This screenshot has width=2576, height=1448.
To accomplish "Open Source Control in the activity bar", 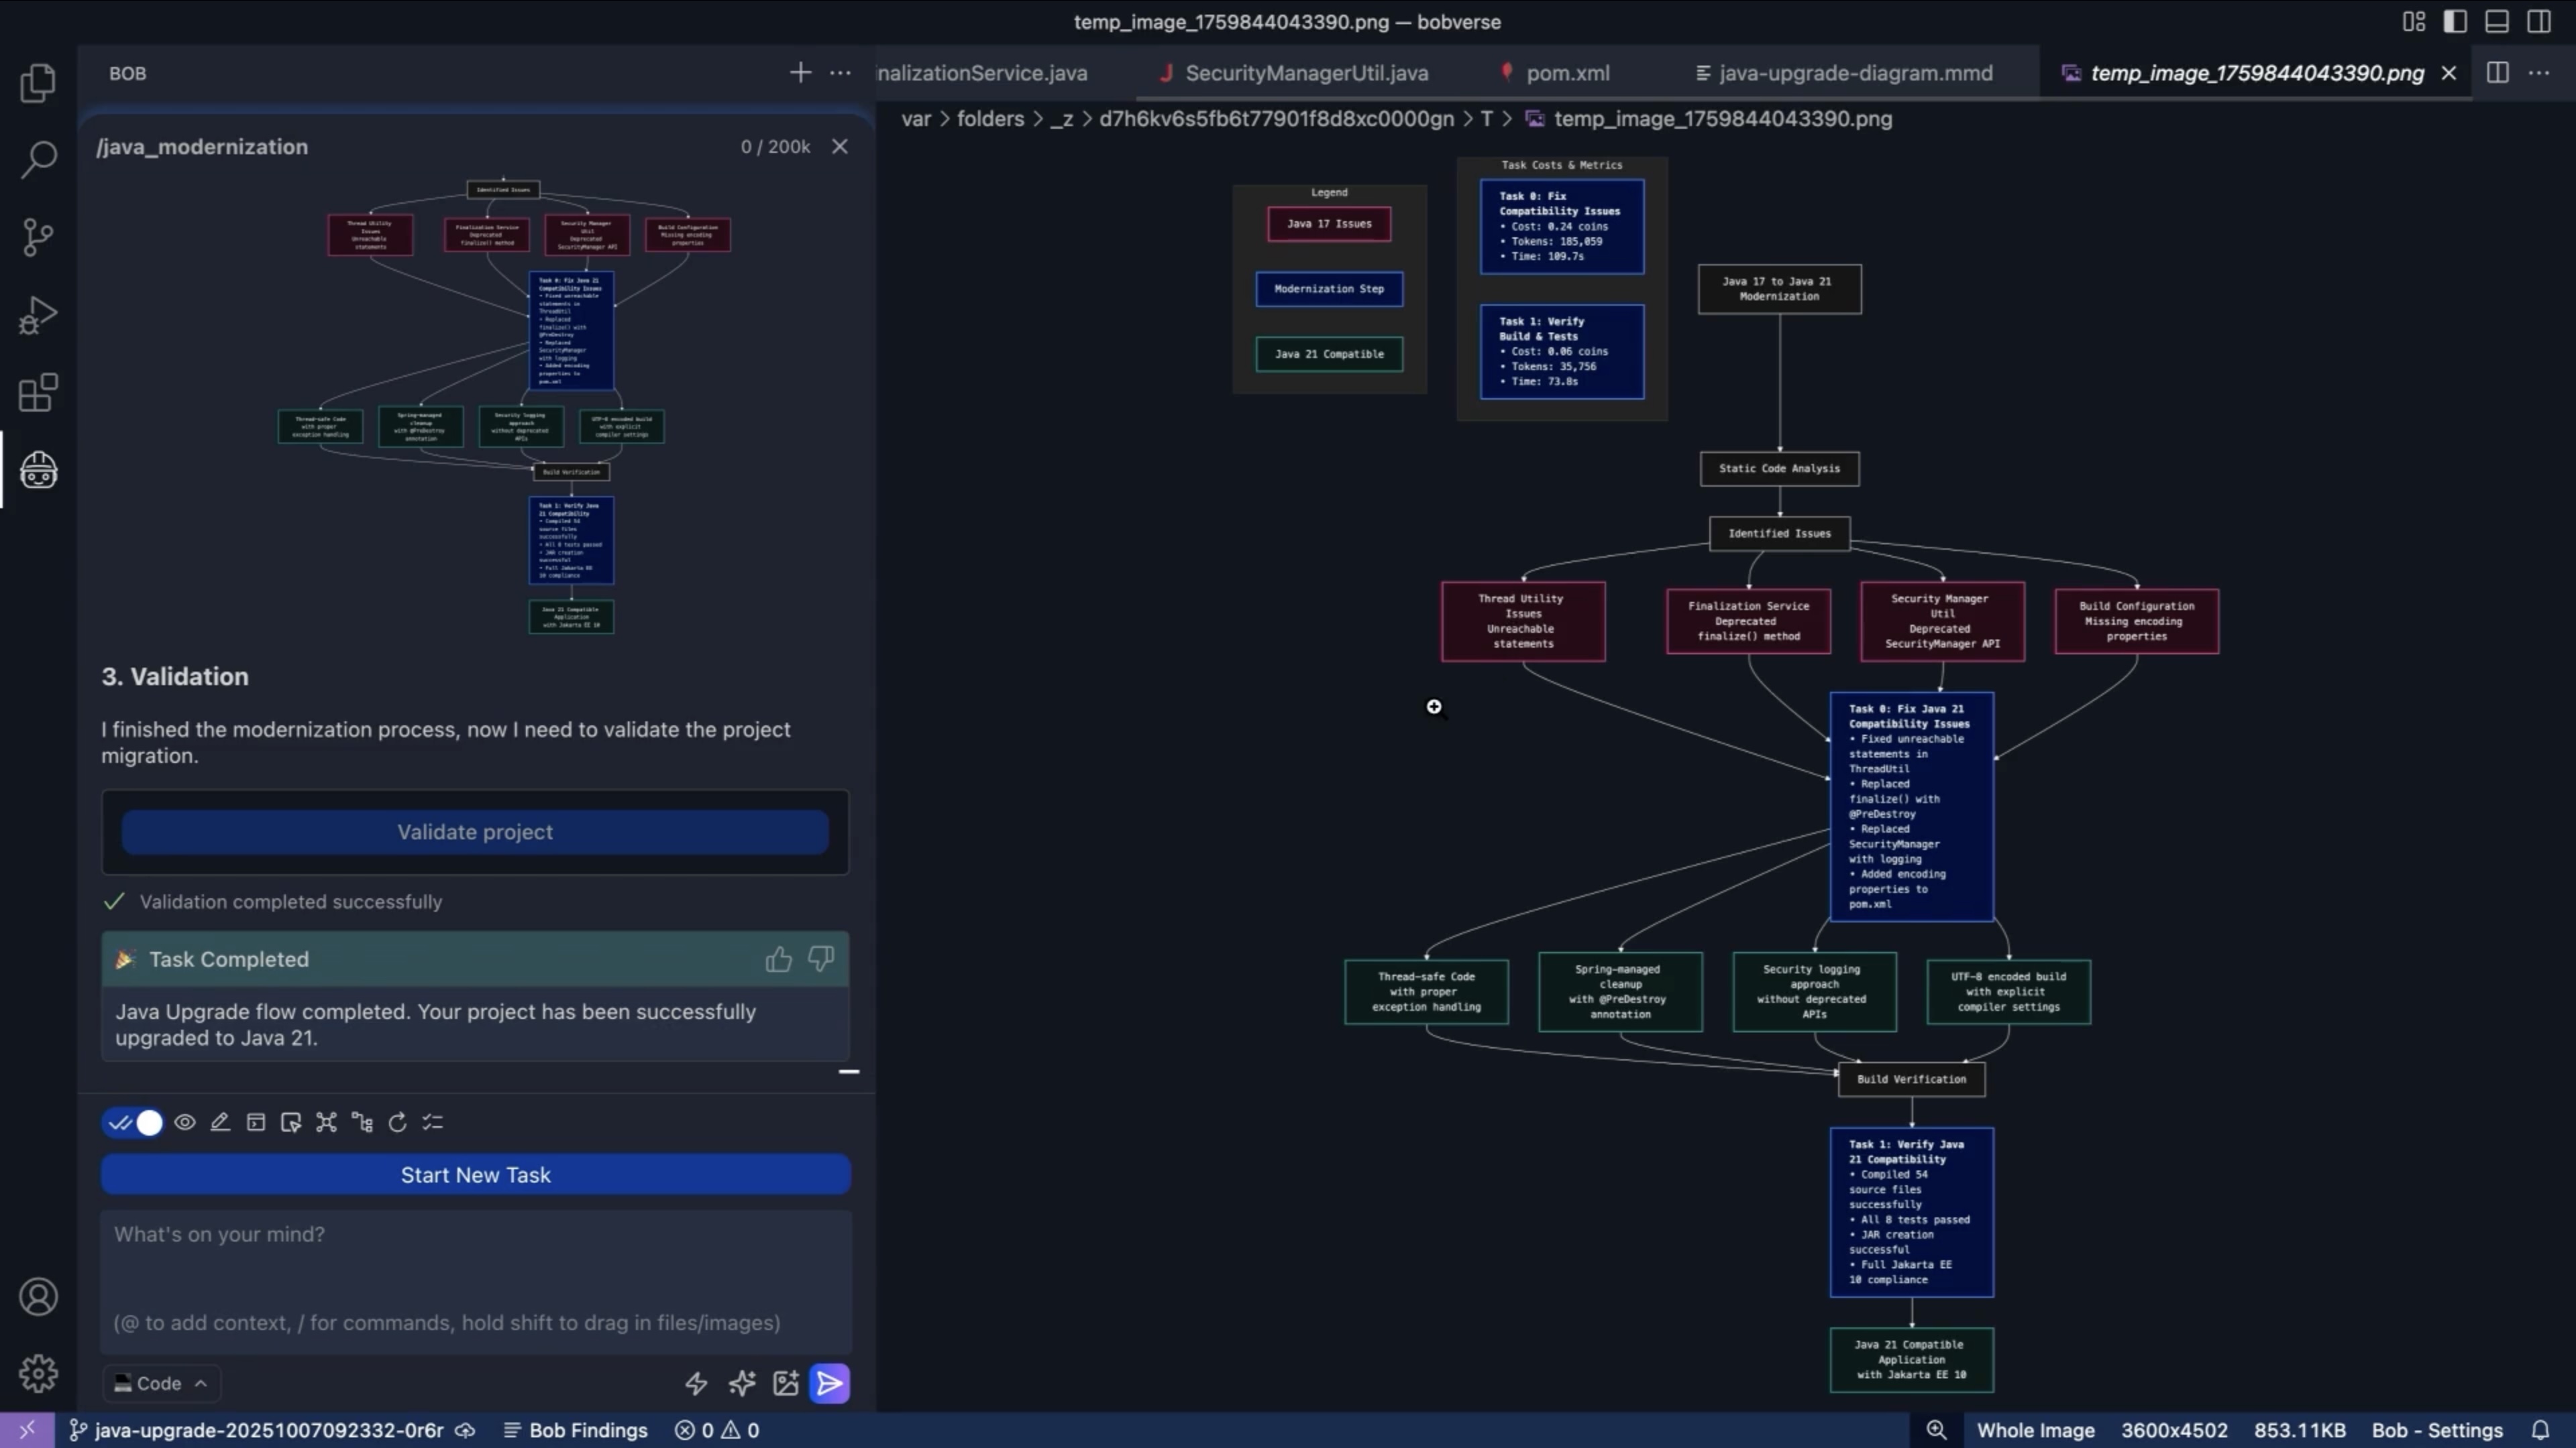I will tap(38, 237).
